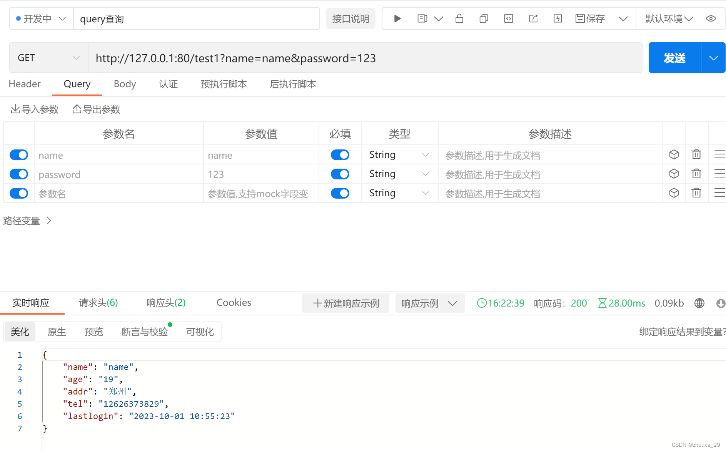Click the lock icon in the toolbar
This screenshot has height=451, width=726.
click(459, 18)
